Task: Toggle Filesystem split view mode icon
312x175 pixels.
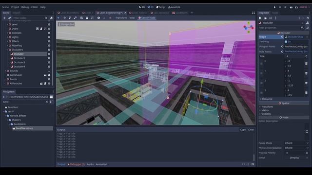Action: pos(51,97)
